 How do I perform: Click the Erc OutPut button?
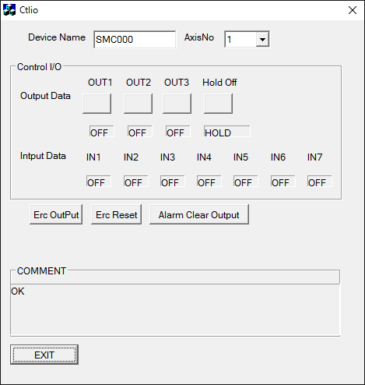(56, 214)
